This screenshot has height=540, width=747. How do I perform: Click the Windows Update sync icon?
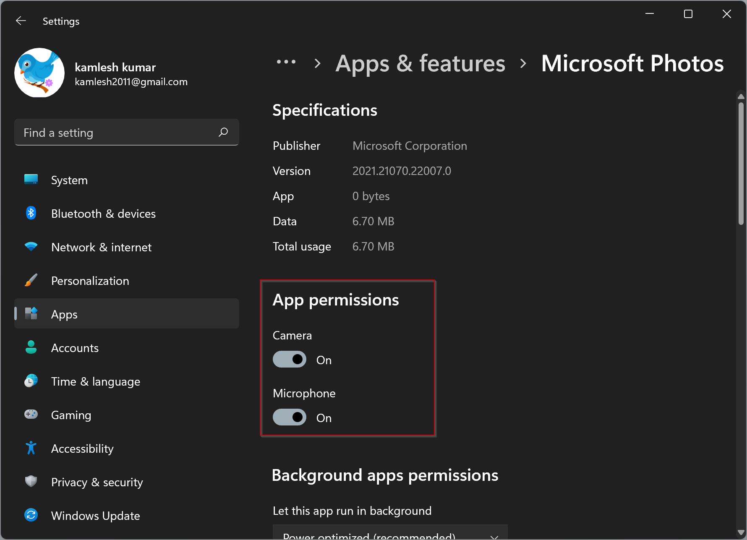coord(31,515)
